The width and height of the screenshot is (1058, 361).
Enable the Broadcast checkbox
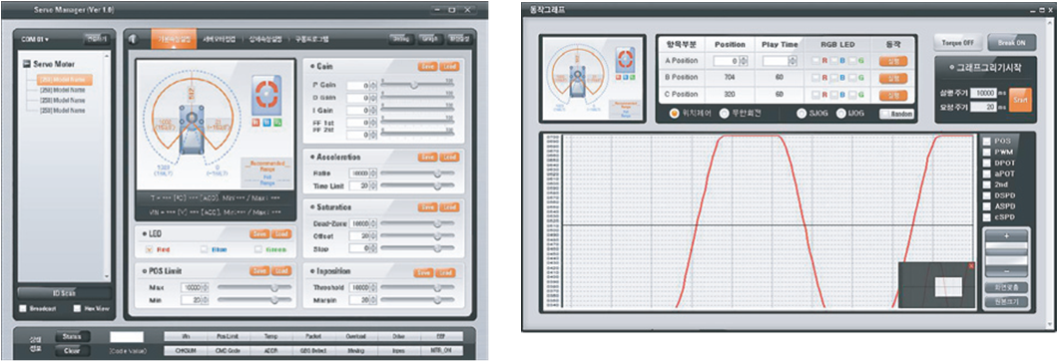tap(23, 309)
